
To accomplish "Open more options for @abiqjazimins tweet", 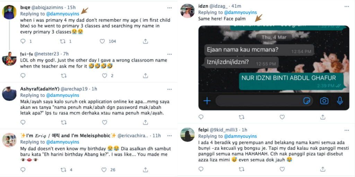I will click(169, 8).
